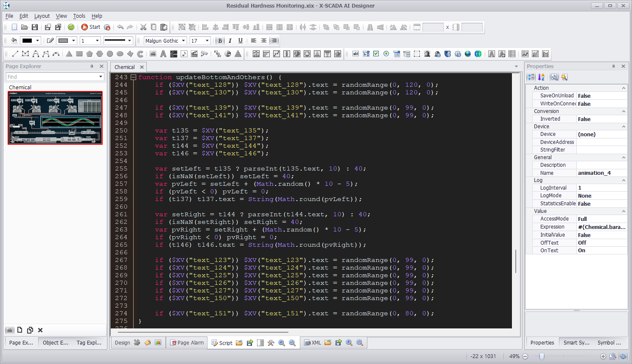
Task: Close the Chemical document tab
Action: click(142, 67)
